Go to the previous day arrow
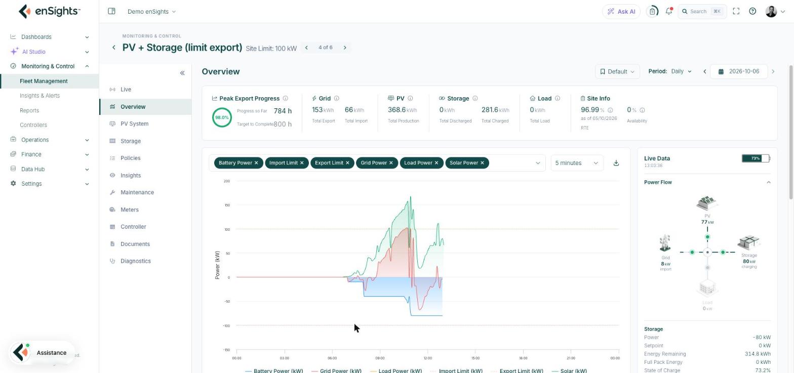Image resolution: width=794 pixels, height=373 pixels. (704, 71)
